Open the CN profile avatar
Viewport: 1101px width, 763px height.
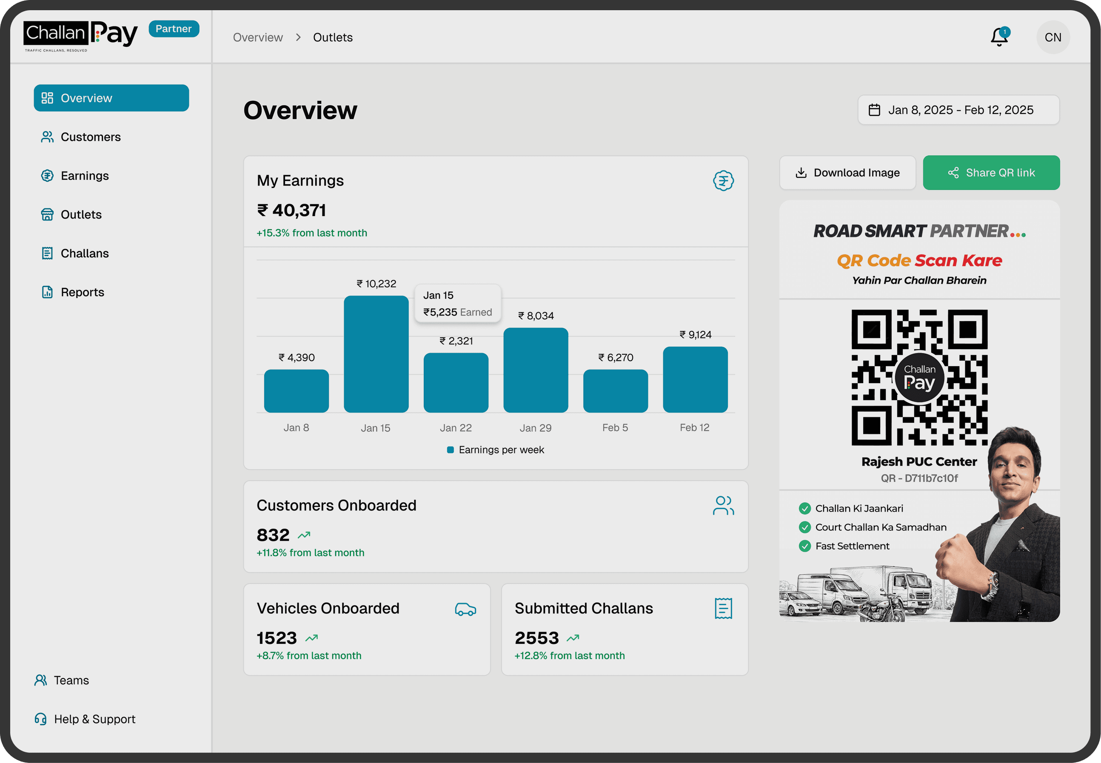coord(1053,37)
